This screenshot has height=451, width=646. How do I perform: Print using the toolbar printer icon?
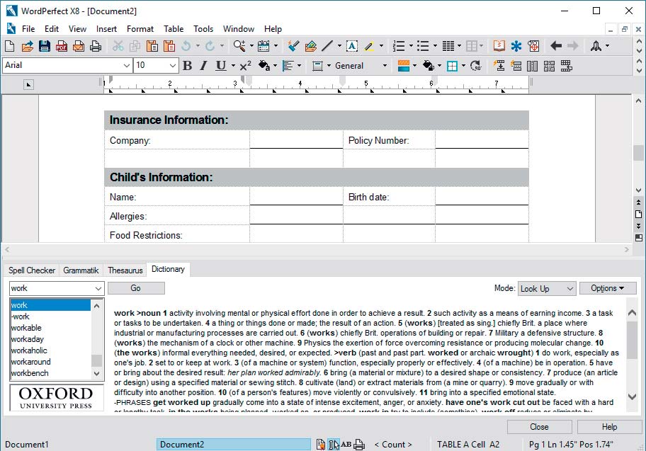coord(96,46)
